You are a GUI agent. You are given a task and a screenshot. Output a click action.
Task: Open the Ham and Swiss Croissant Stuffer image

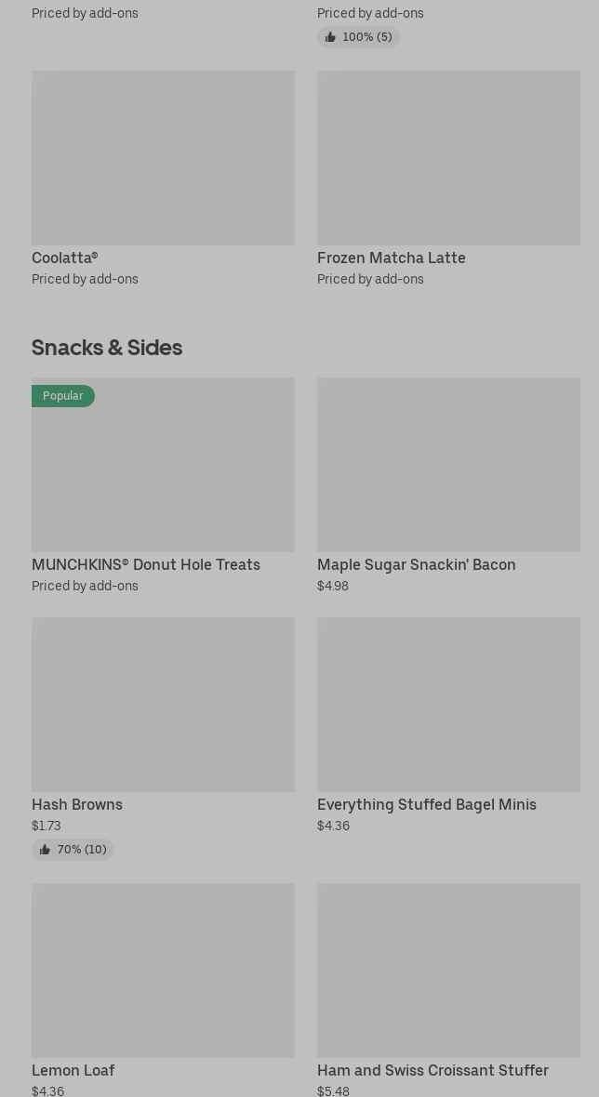[448, 971]
